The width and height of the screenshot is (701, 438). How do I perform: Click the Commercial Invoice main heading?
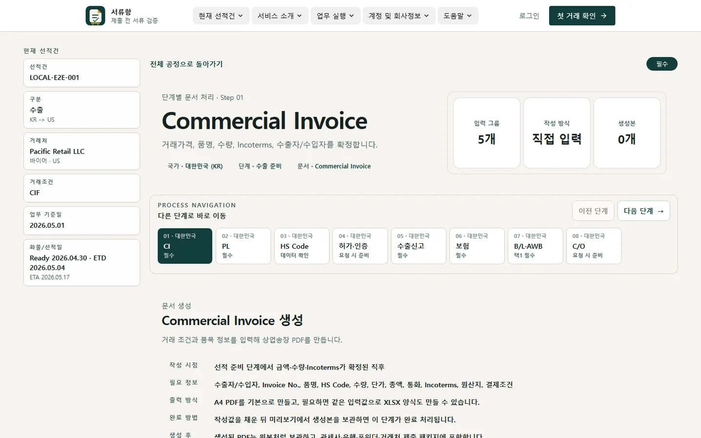(x=265, y=121)
